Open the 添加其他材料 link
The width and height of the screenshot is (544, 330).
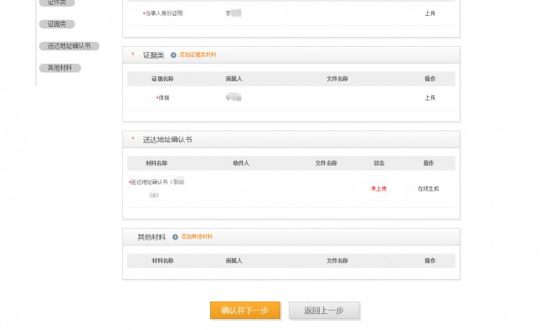197,237
